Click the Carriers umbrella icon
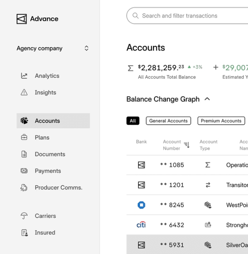The height and width of the screenshot is (254, 248). coord(24,216)
